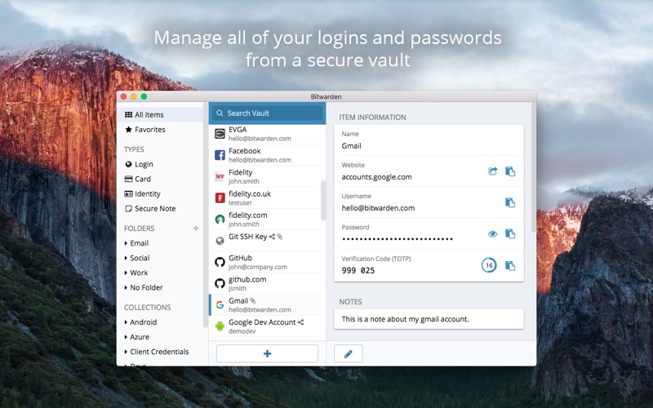Copy the username hello@bitwarden.com

[x=510, y=202]
